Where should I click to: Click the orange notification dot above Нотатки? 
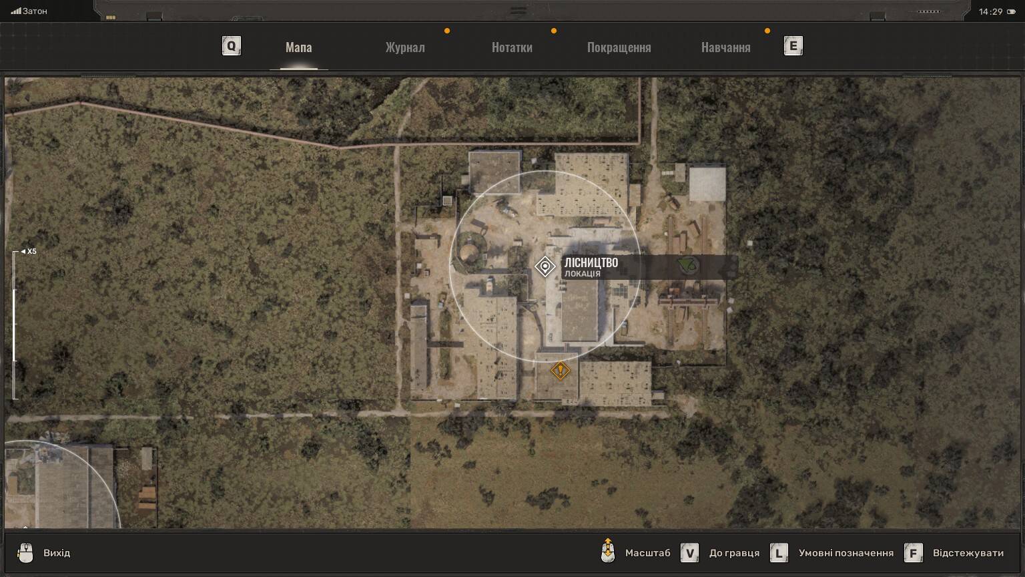tap(554, 31)
